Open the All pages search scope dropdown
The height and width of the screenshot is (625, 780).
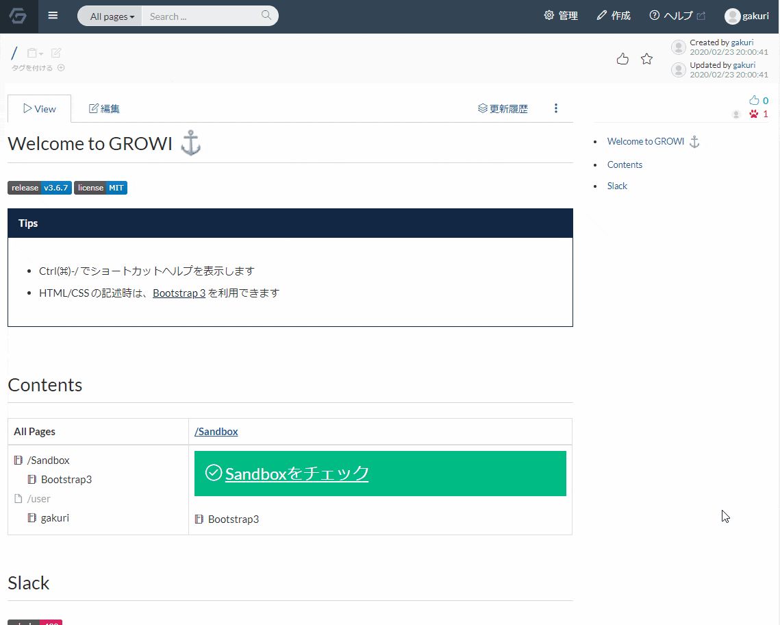tap(112, 16)
